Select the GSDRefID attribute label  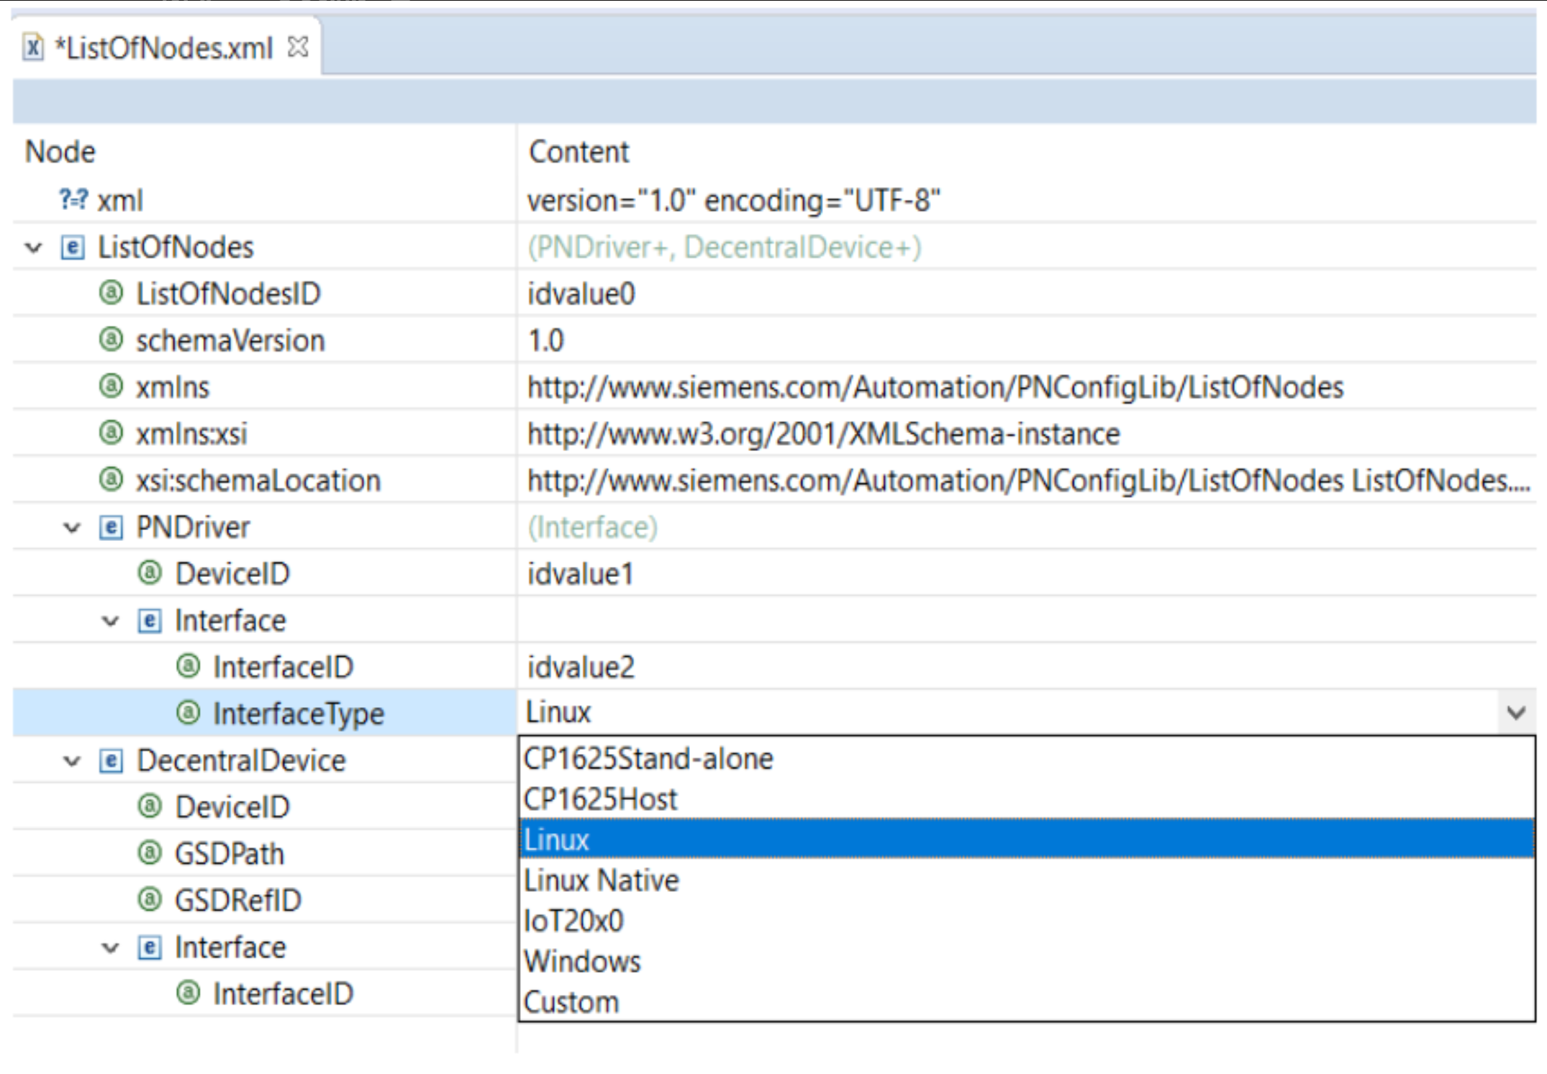238,900
